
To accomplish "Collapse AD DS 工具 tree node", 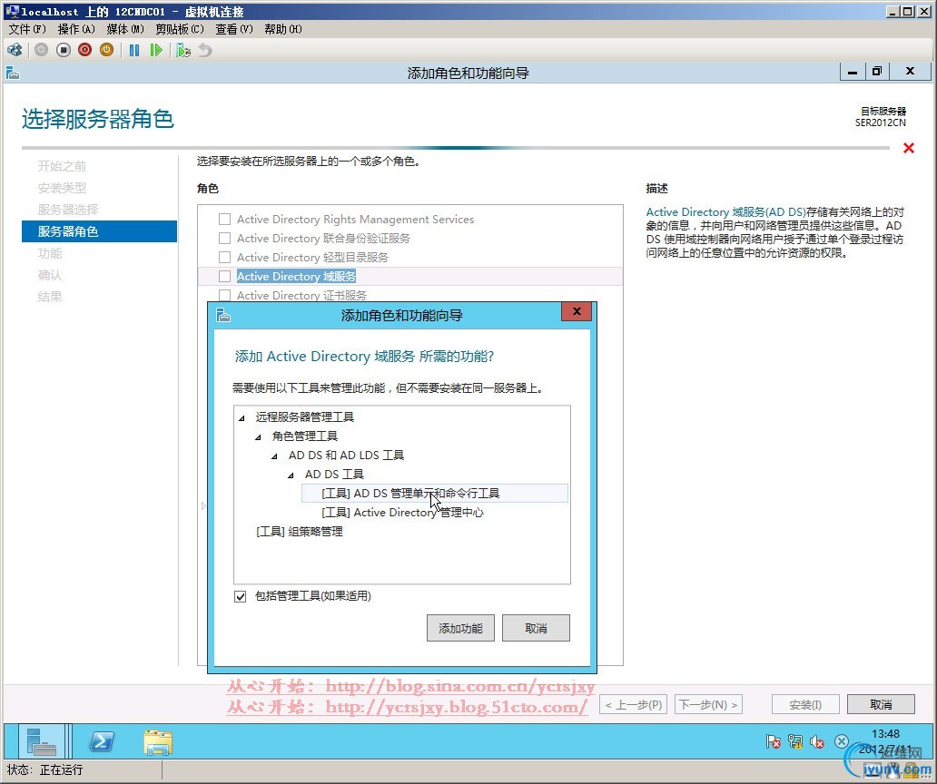I will click(x=291, y=475).
